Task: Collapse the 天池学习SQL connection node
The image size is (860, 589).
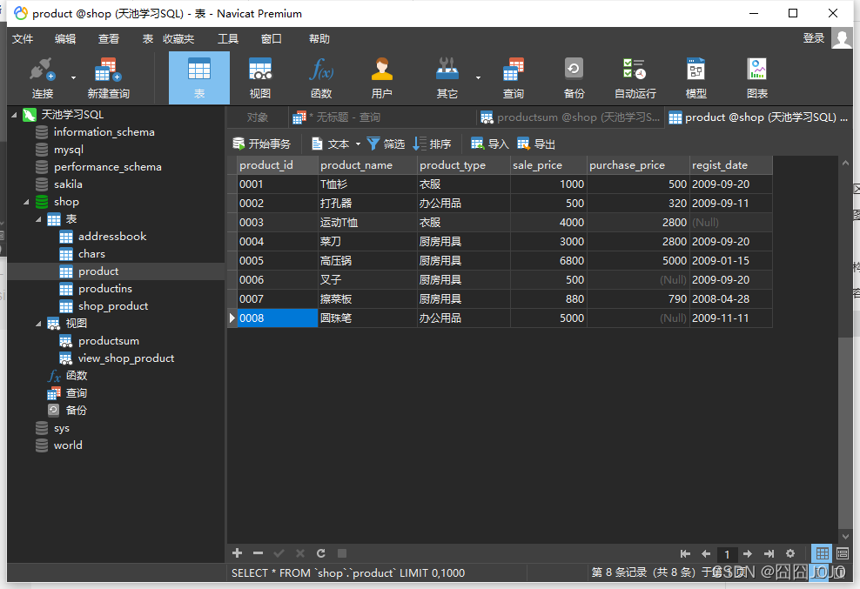Action: tap(14, 115)
